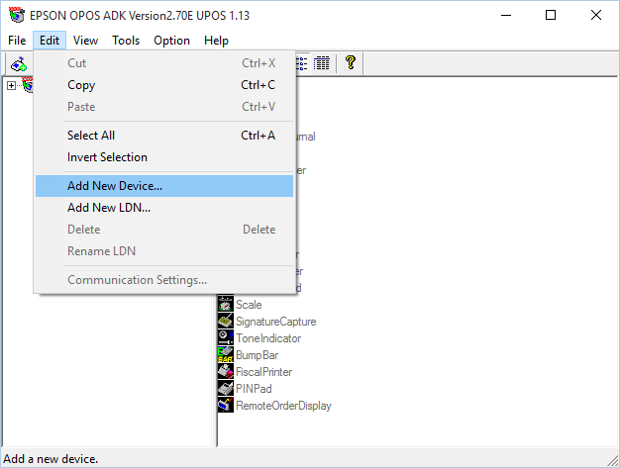This screenshot has width=620, height=468.
Task: Select the BumpBar device icon
Action: tap(226, 355)
